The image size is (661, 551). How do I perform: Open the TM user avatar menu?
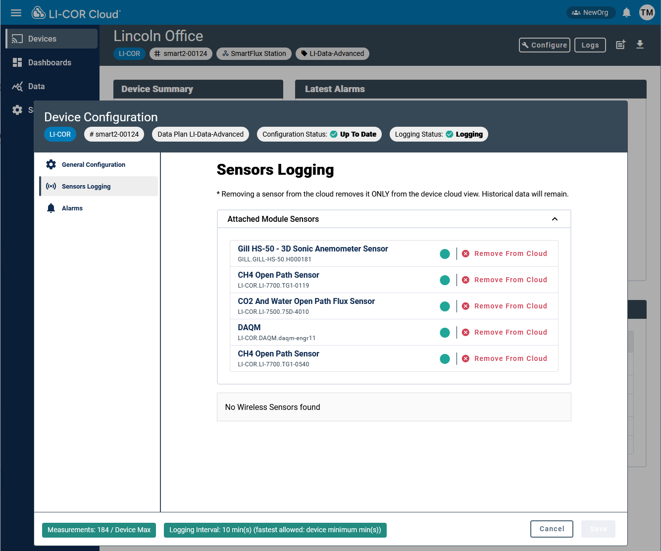pos(647,12)
